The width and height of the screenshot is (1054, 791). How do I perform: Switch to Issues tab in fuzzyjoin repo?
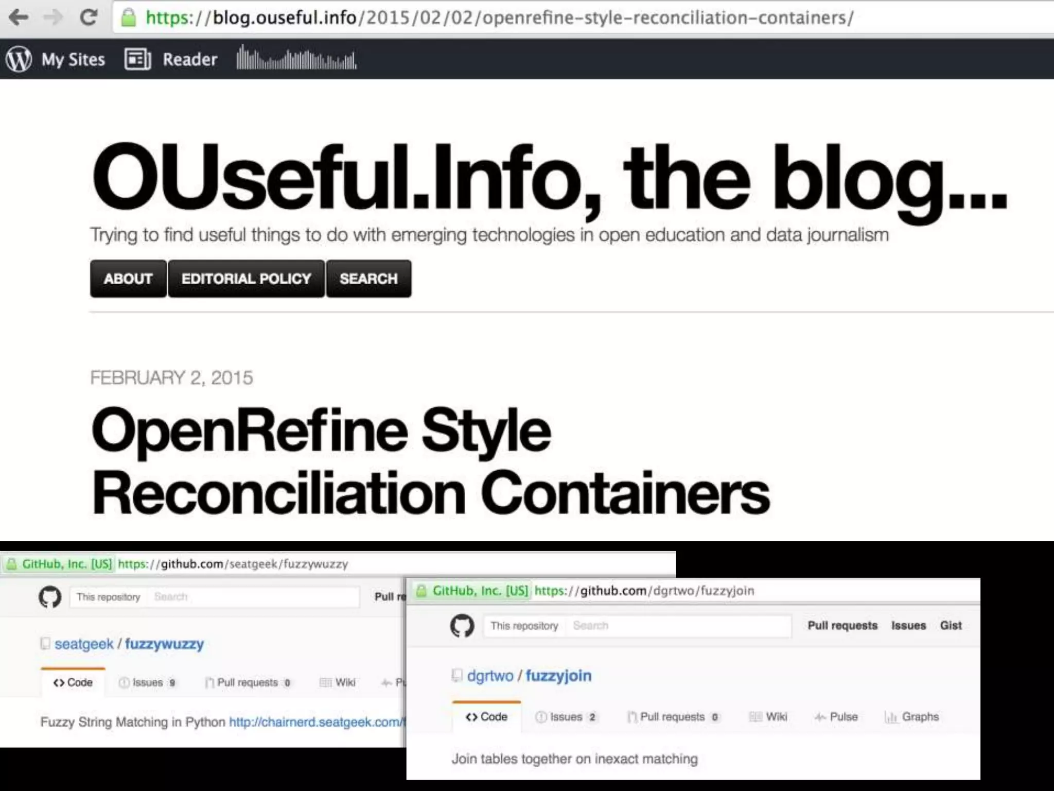(x=566, y=717)
